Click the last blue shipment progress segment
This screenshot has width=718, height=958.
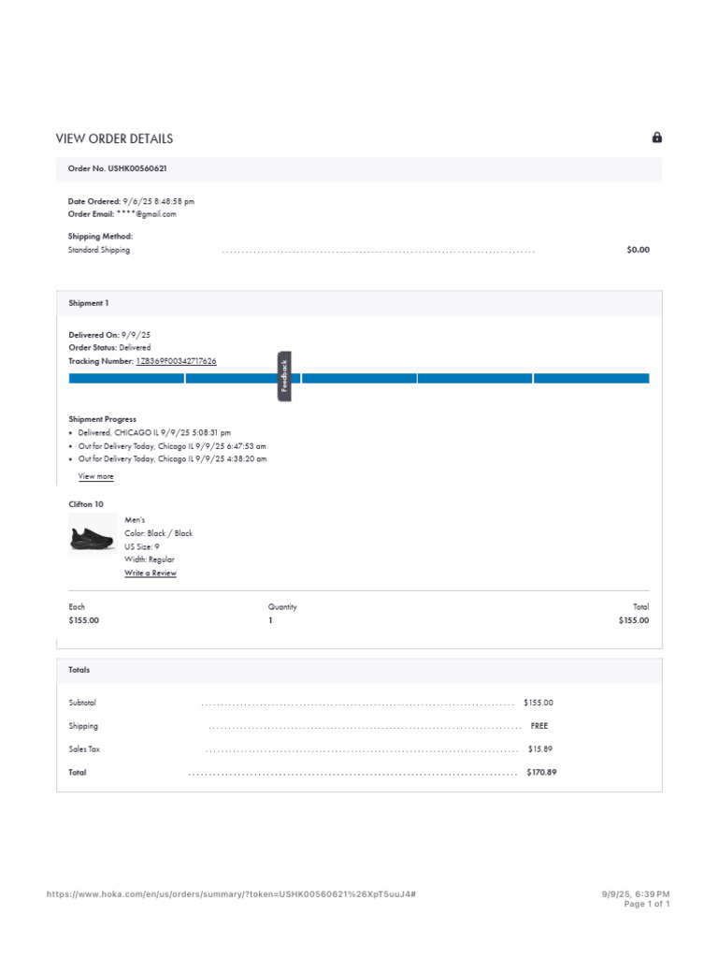[x=592, y=379]
